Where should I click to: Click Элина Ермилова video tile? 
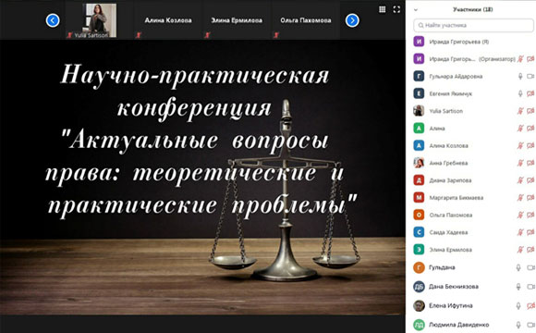pos(237,20)
